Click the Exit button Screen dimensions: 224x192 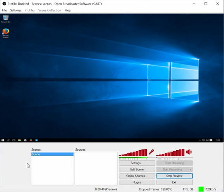(174, 182)
